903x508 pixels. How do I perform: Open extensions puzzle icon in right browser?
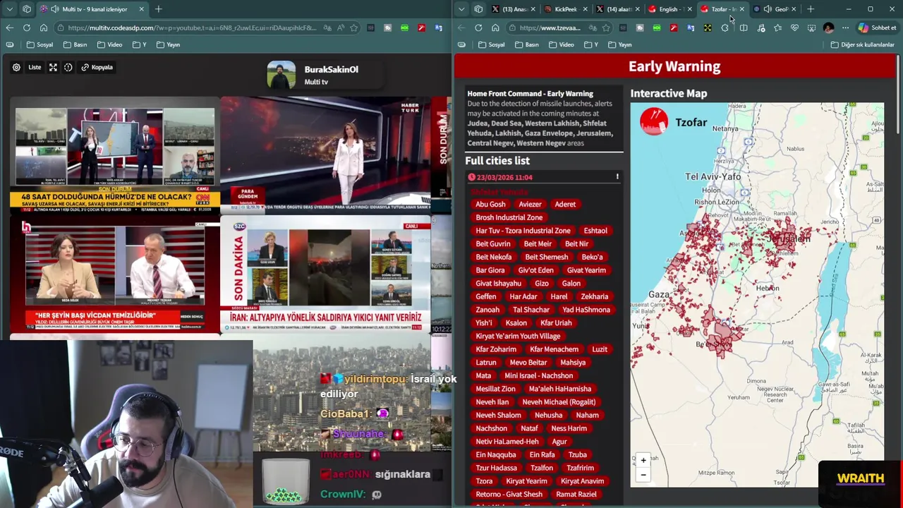tap(725, 28)
